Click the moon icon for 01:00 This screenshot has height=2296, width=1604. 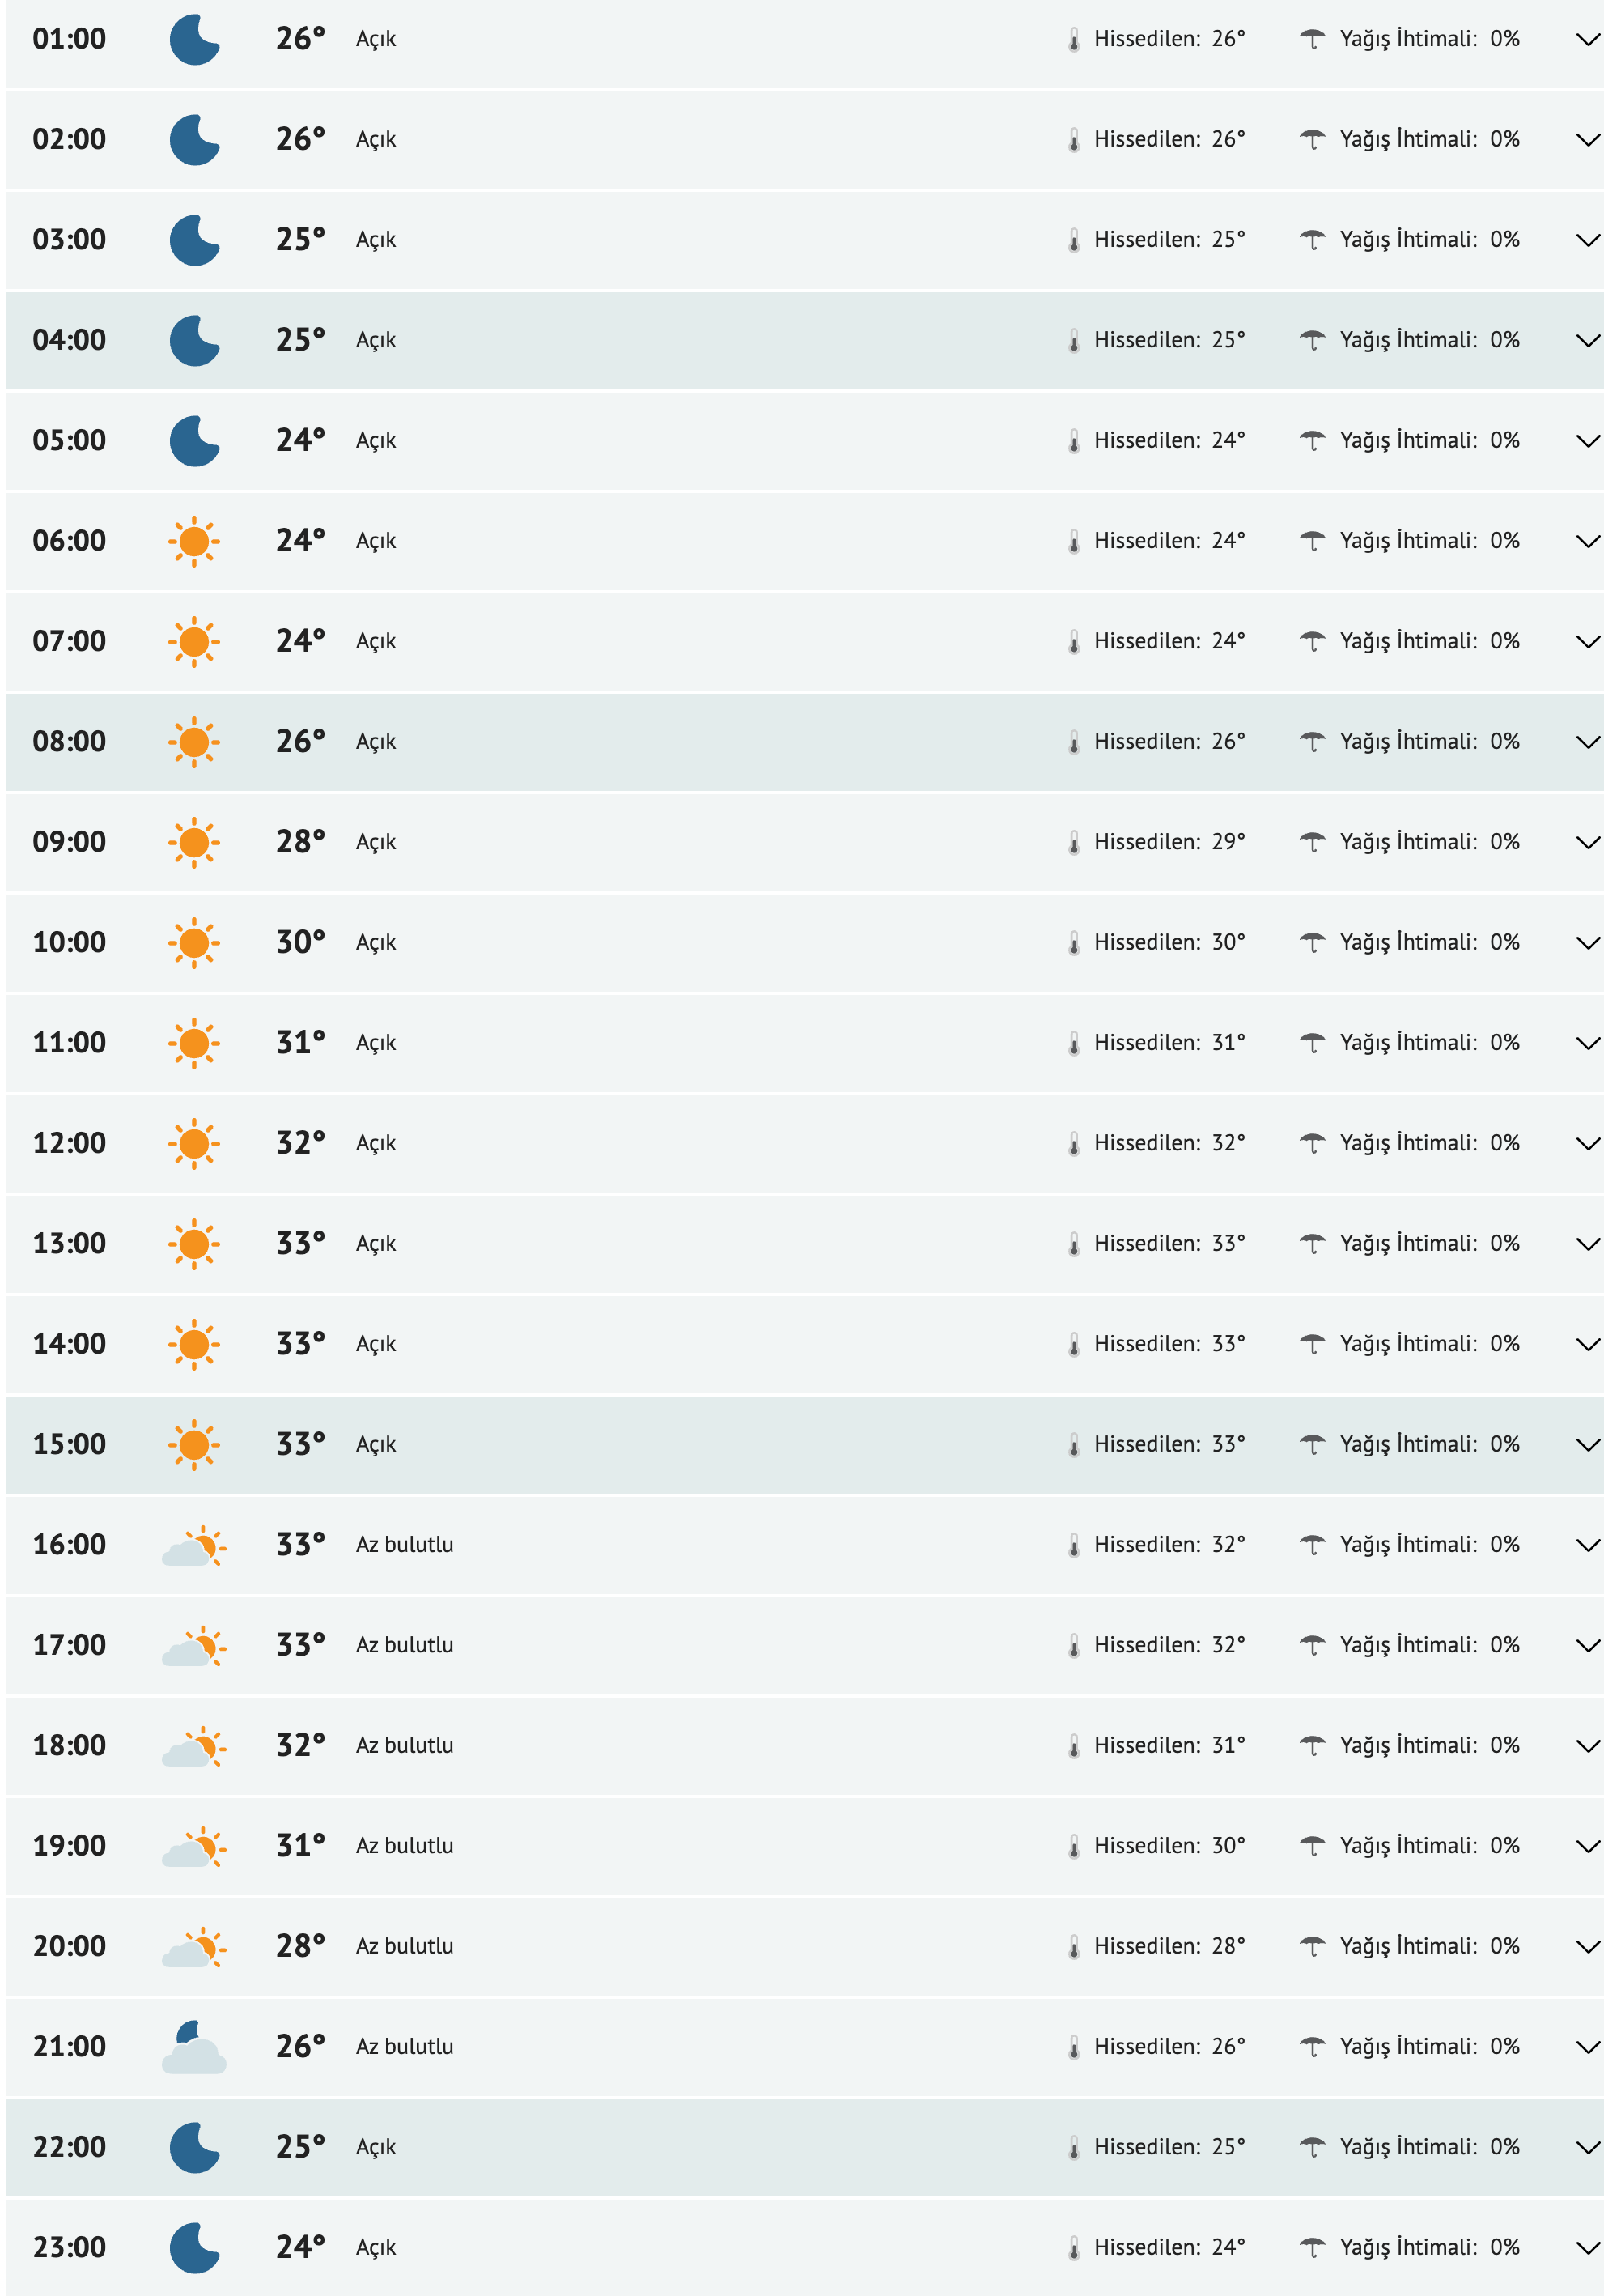coord(194,40)
